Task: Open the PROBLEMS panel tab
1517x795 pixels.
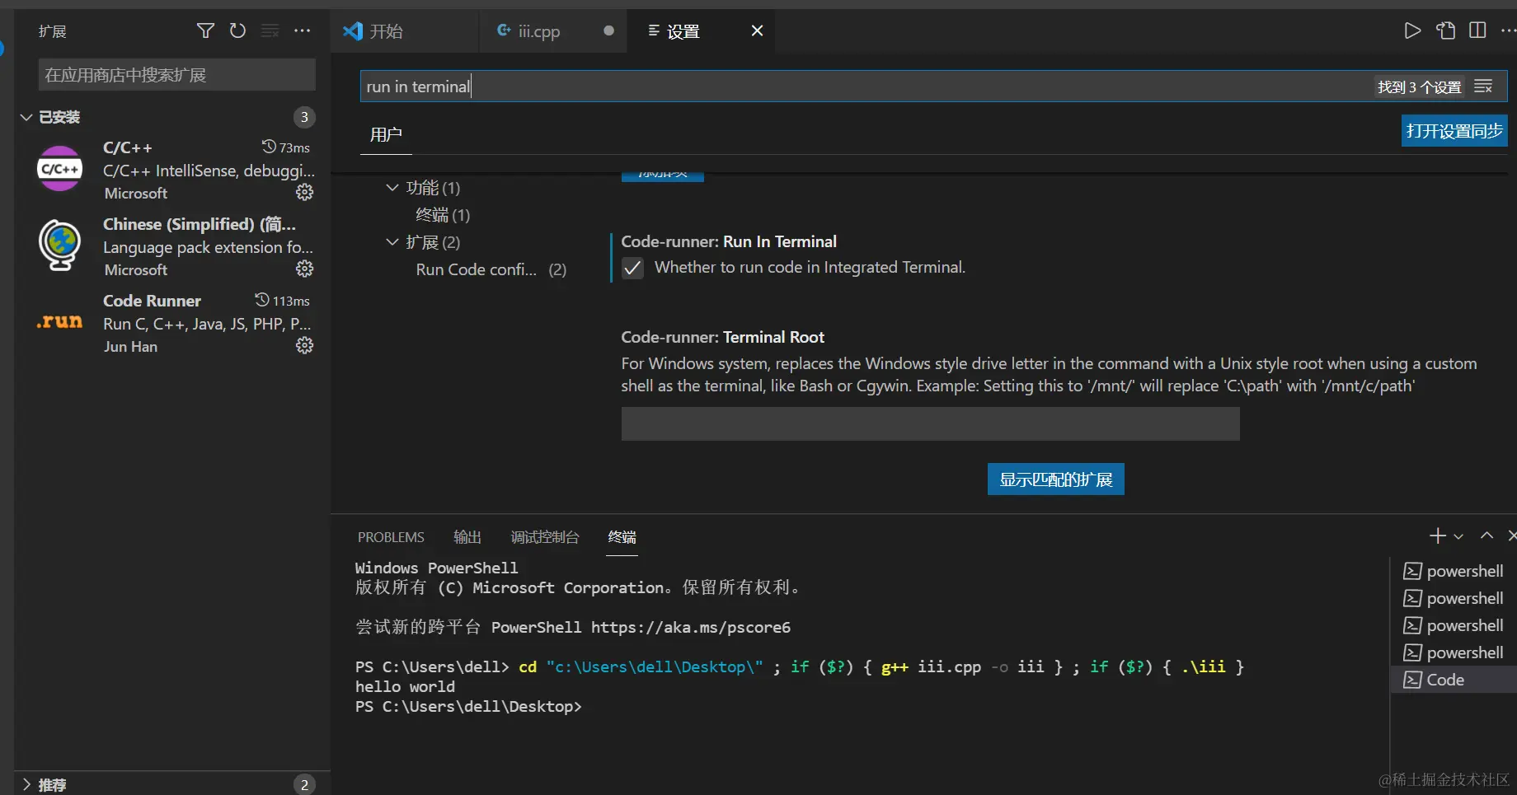Action: 391,537
